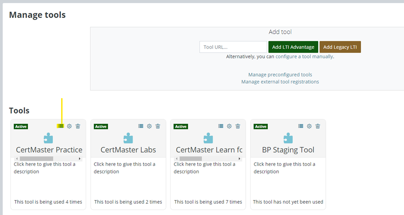Delete CertMaster Learn using its trash icon
This screenshot has height=215, width=404.
pyautogui.click(x=238, y=126)
